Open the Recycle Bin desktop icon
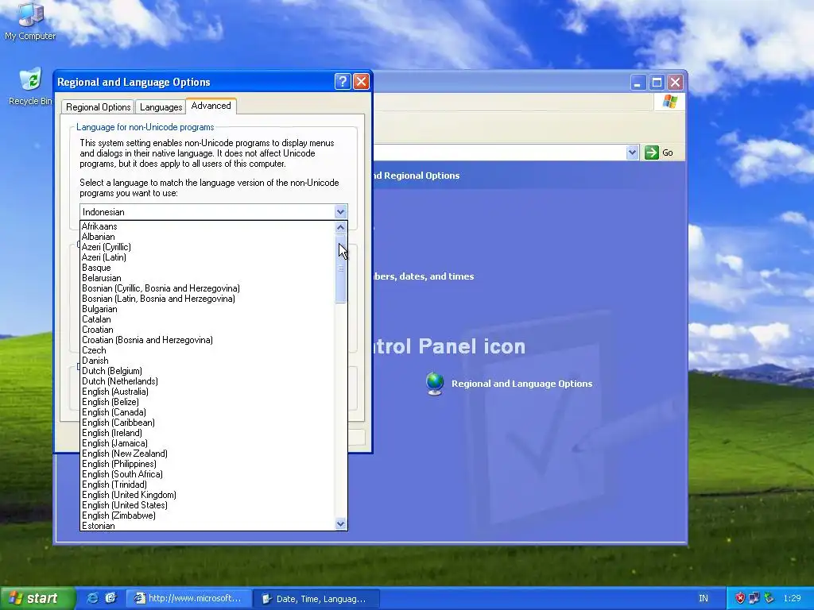Viewport: 814px width, 610px height. 30,86
